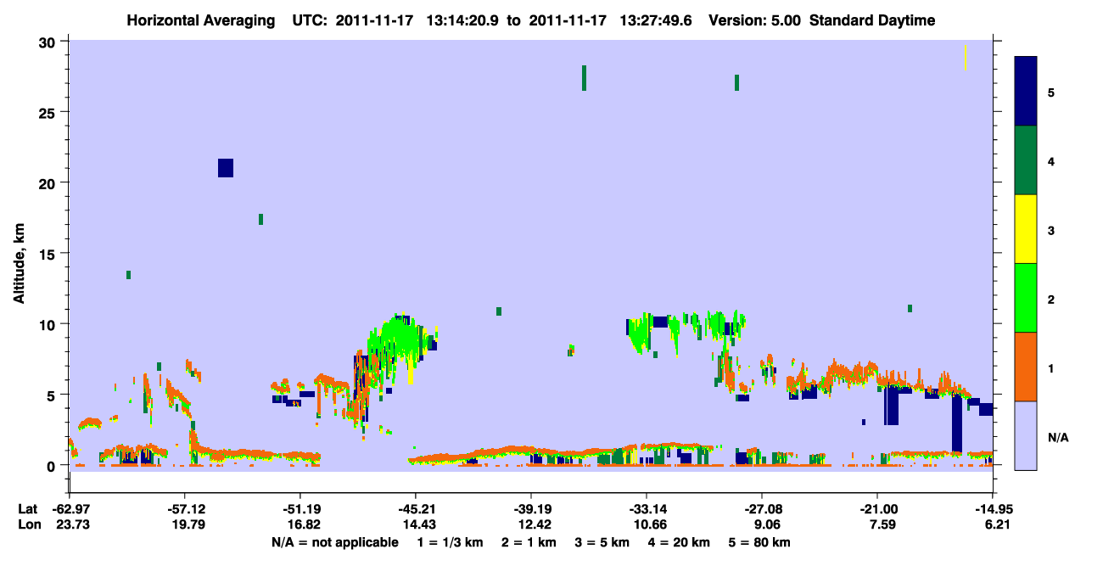This screenshot has width=1103, height=566.
Task: Click legend text 'N/A = not applicable'
Action: pos(335,542)
